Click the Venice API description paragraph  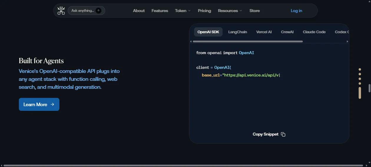tap(69, 79)
